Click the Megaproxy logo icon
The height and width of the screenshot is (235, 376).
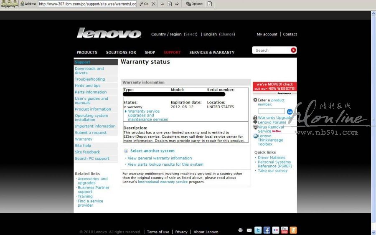pos(9,4)
